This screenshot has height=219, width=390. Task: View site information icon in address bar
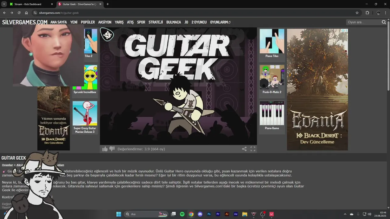point(35,13)
